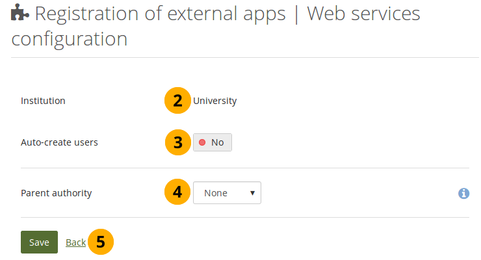Click the Auto-create users label
Image resolution: width=481 pixels, height=260 pixels.
[x=59, y=142]
